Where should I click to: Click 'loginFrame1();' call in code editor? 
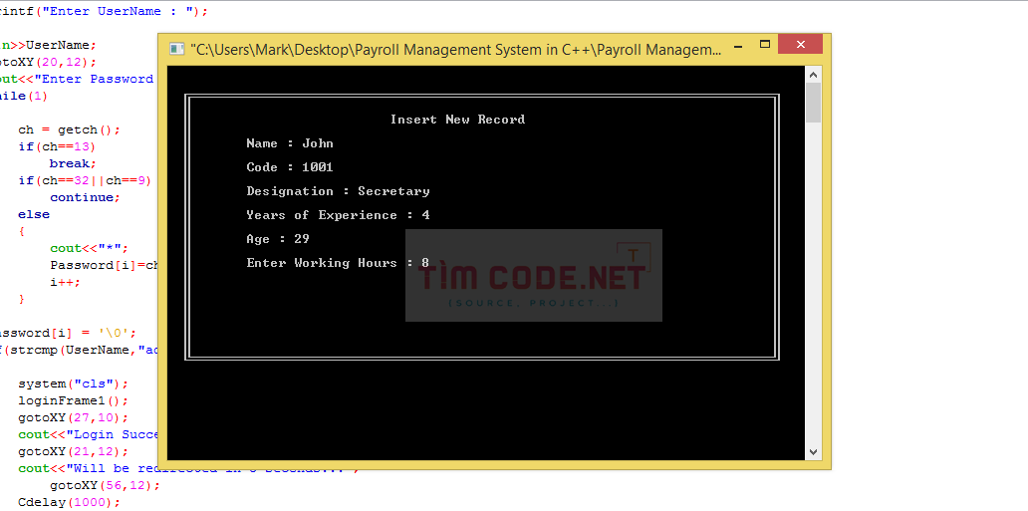(74, 400)
